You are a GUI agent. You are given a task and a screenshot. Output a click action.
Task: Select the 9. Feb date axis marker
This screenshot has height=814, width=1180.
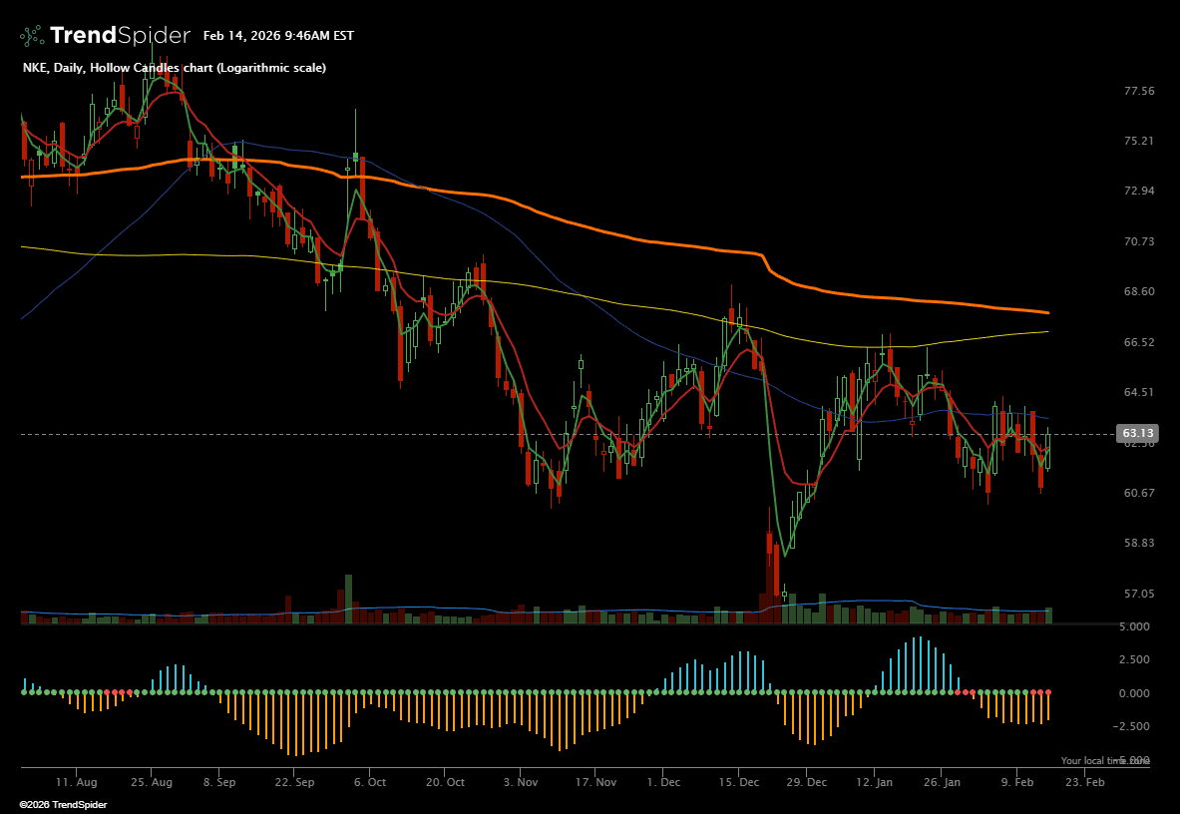tap(1017, 783)
